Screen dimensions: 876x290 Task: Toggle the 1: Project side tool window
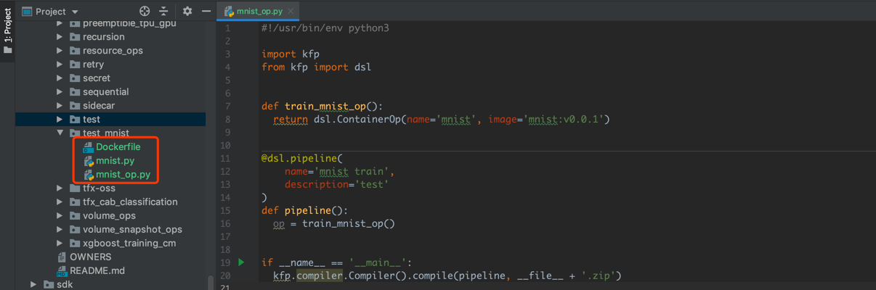(7, 32)
